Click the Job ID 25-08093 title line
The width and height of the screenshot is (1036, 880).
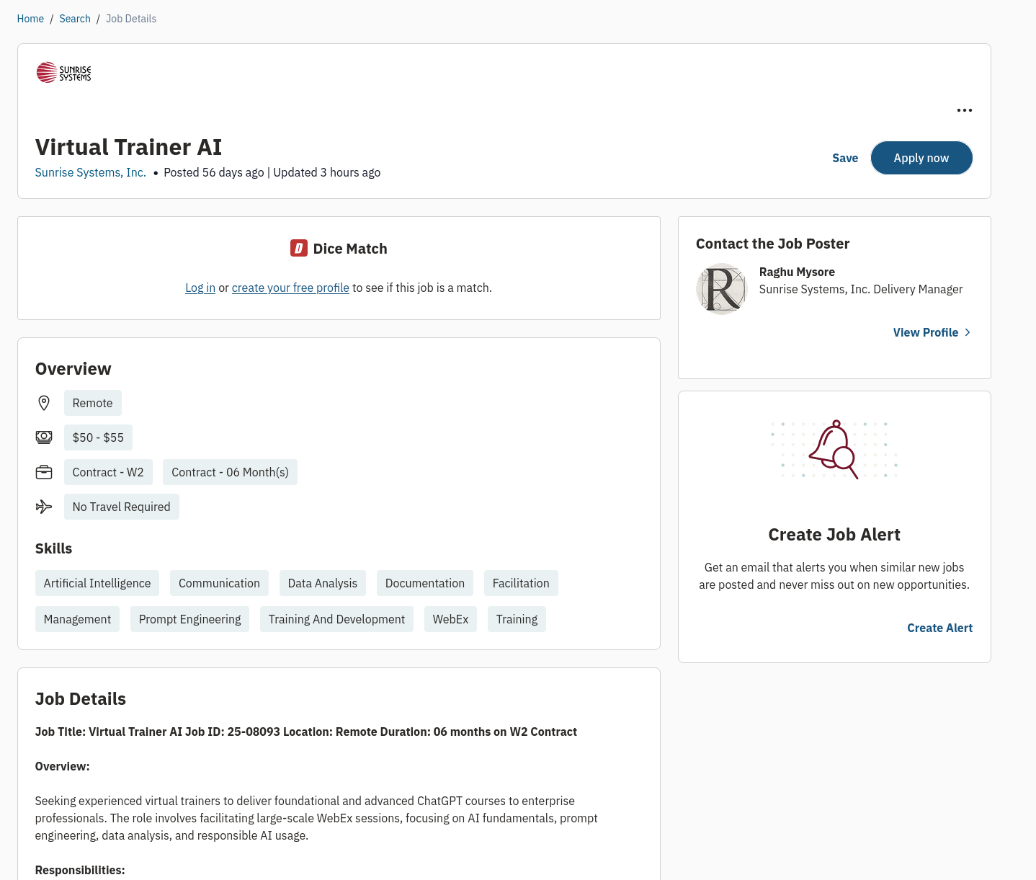click(306, 732)
